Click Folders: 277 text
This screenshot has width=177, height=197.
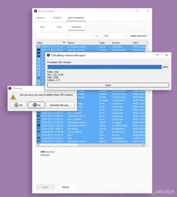pyautogui.click(x=53, y=80)
